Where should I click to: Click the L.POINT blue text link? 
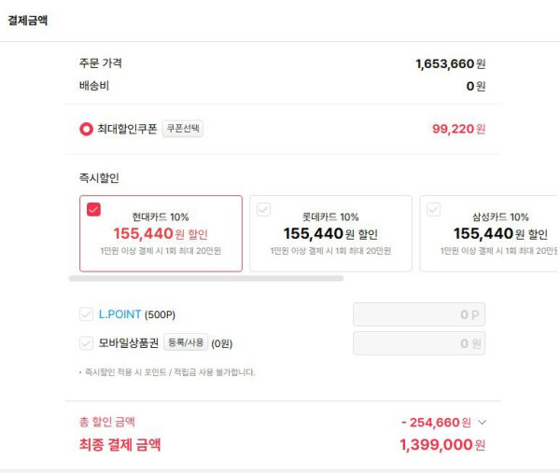(x=119, y=314)
